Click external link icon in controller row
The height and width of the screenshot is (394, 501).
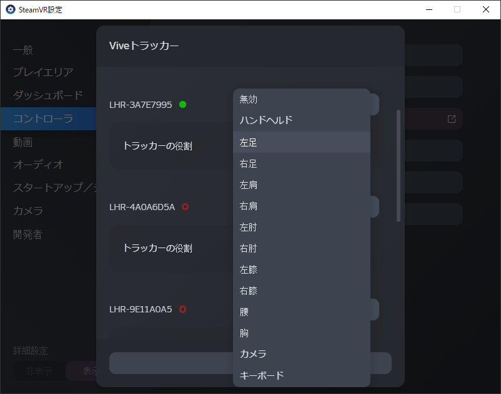point(452,119)
